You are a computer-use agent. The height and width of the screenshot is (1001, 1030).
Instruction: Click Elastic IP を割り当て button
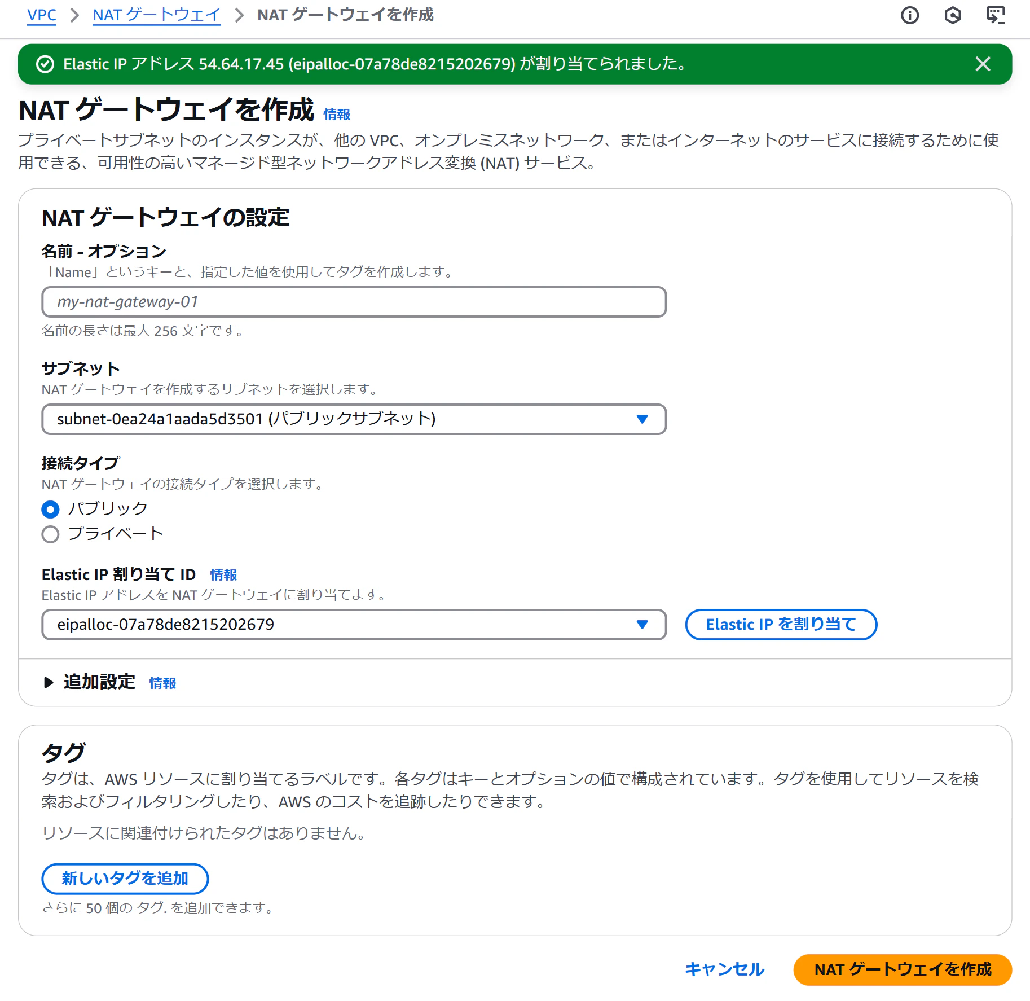click(781, 625)
